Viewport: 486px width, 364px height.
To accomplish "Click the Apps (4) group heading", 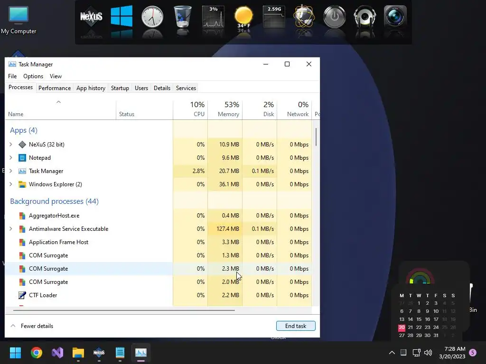I will click(24, 130).
